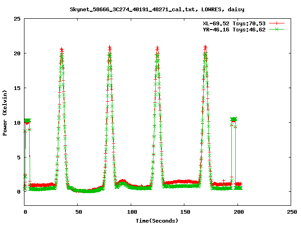Click the y-axis tick label 20
Viewport: 301px width, 225px height.
click(17, 53)
